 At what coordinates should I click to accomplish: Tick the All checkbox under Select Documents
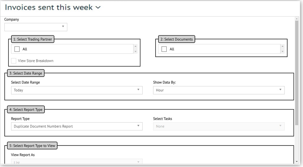[x=164, y=49]
